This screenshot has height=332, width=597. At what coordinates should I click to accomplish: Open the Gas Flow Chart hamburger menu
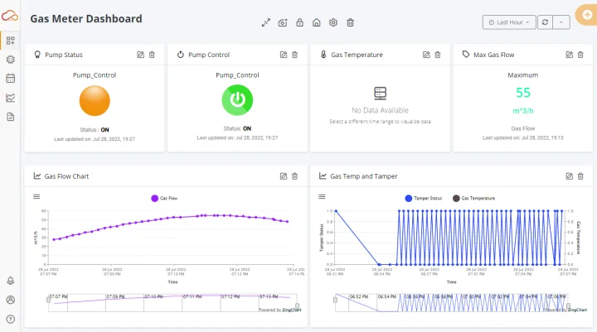click(x=36, y=196)
